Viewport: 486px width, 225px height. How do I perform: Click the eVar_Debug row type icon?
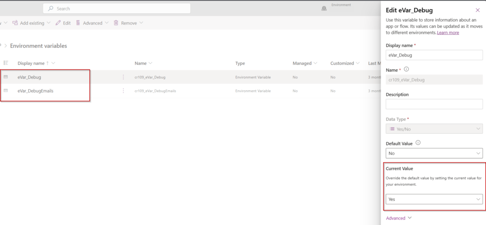click(6, 77)
